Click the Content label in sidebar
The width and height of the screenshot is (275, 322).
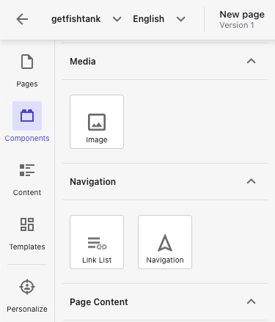(27, 192)
